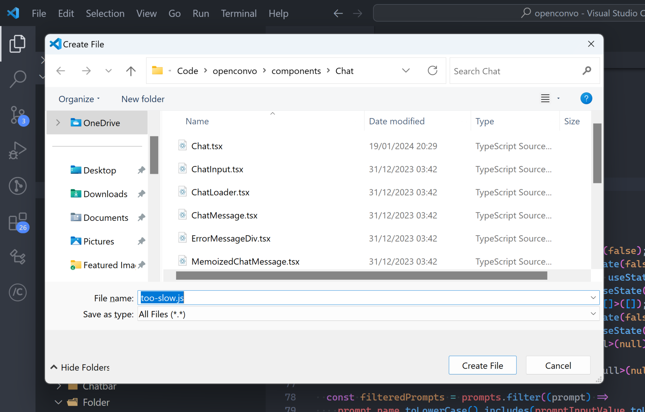Open the File menu
The image size is (645, 412).
[39, 14]
